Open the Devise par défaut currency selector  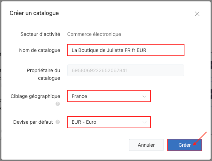point(109,122)
